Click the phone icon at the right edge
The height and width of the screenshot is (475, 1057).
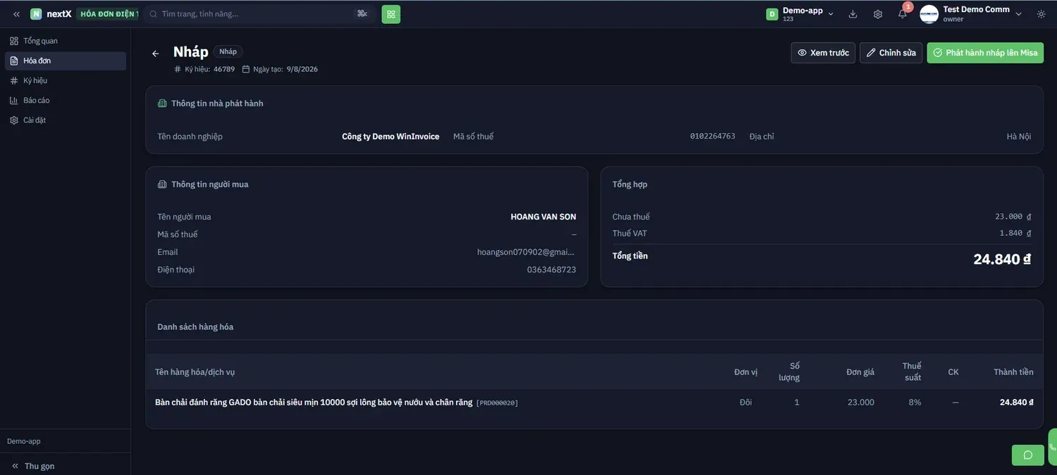tap(1053, 446)
